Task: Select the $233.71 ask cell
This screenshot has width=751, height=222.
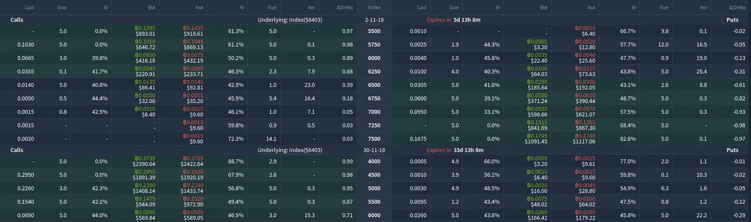Action: (193, 71)
